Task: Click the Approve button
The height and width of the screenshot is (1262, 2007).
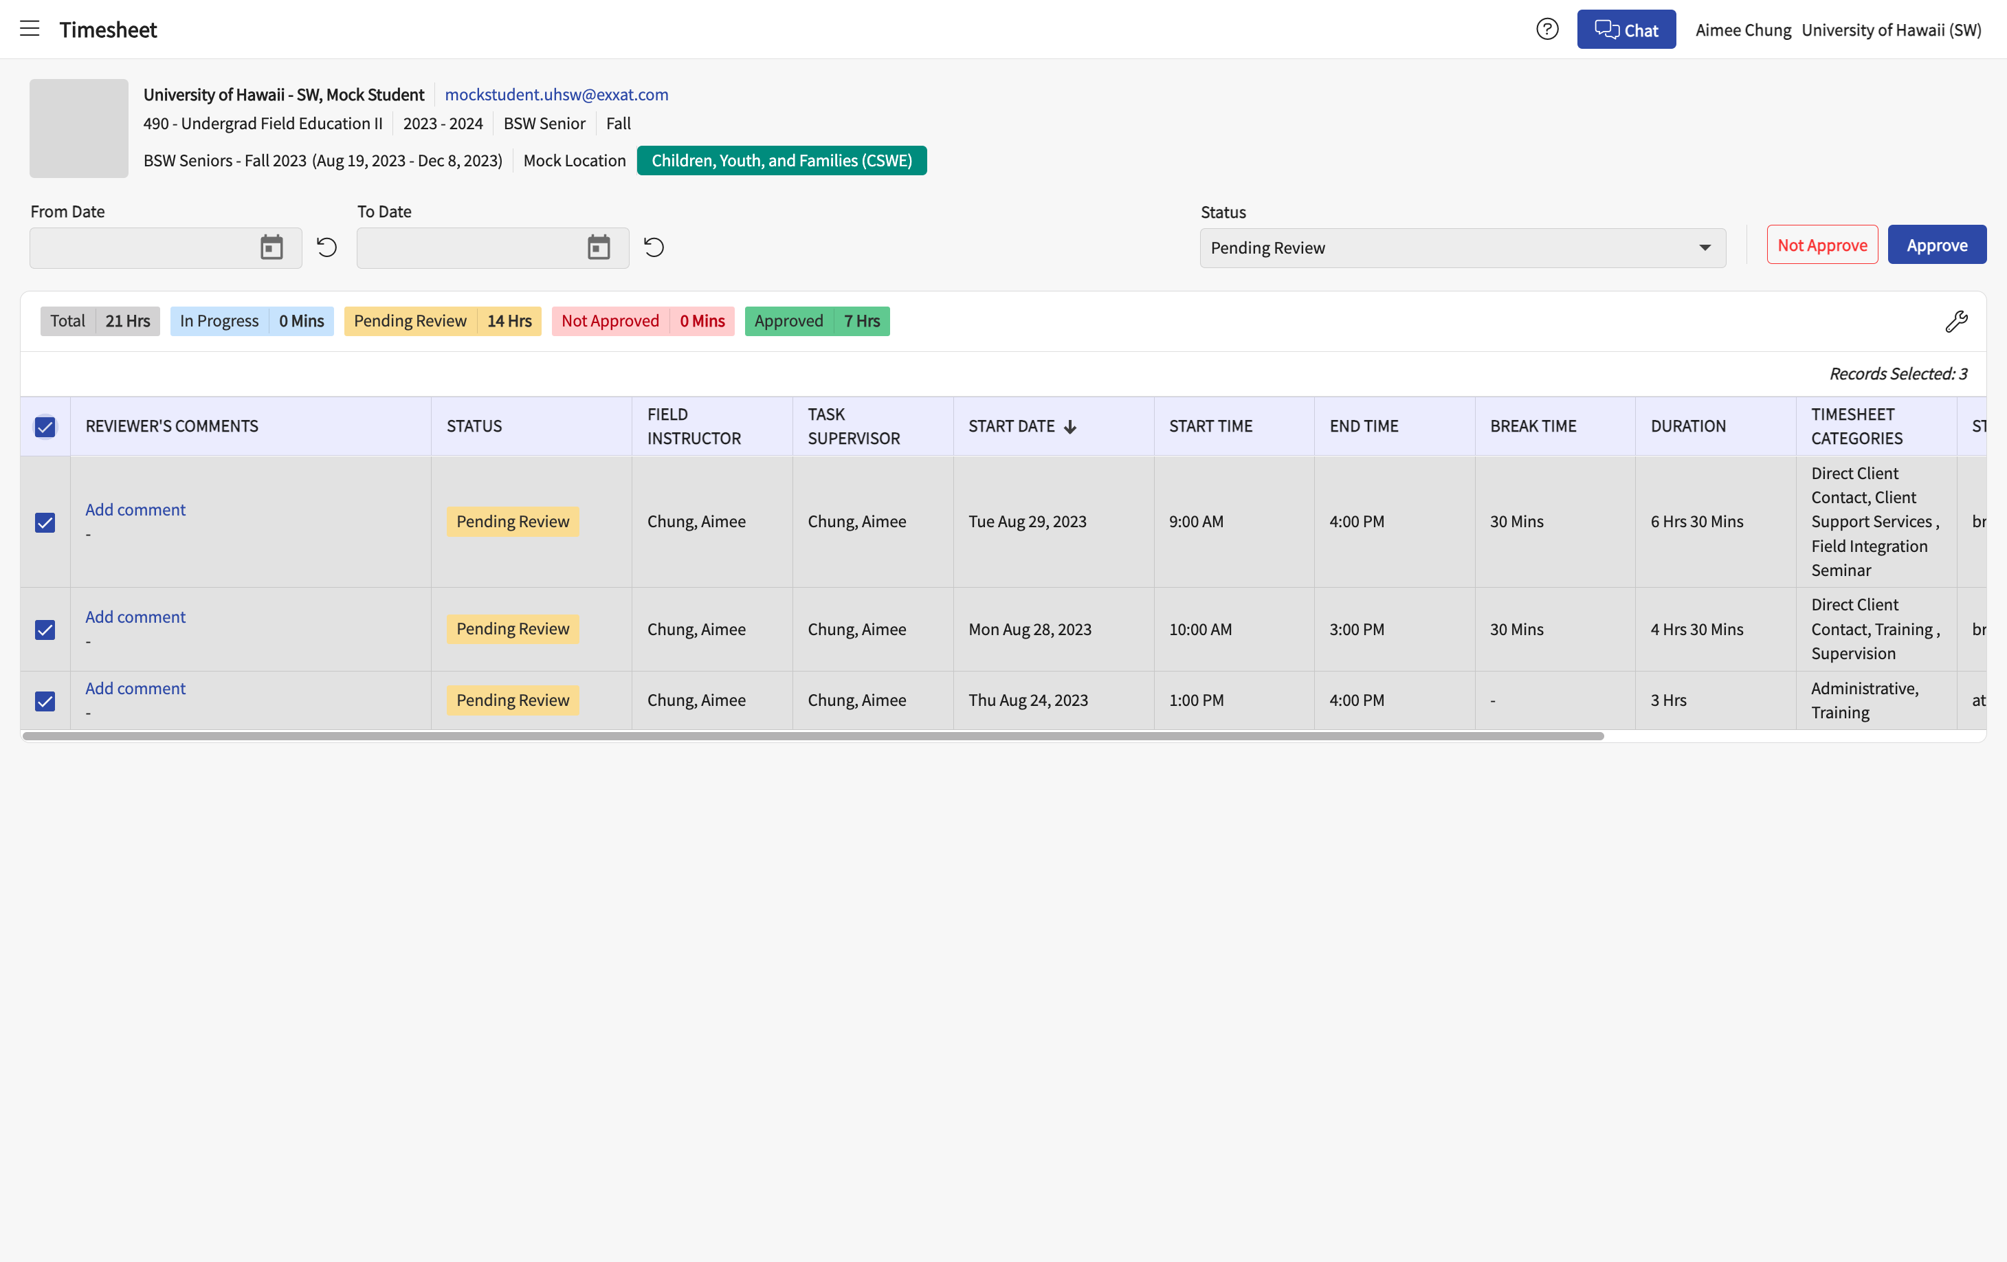Action: coord(1936,245)
